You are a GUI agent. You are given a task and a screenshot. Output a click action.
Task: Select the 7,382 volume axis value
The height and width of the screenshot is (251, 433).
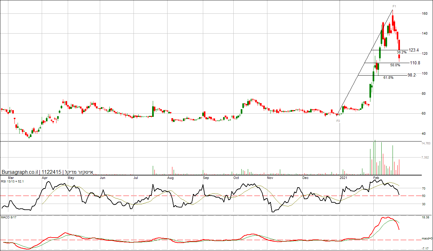pos(425,158)
